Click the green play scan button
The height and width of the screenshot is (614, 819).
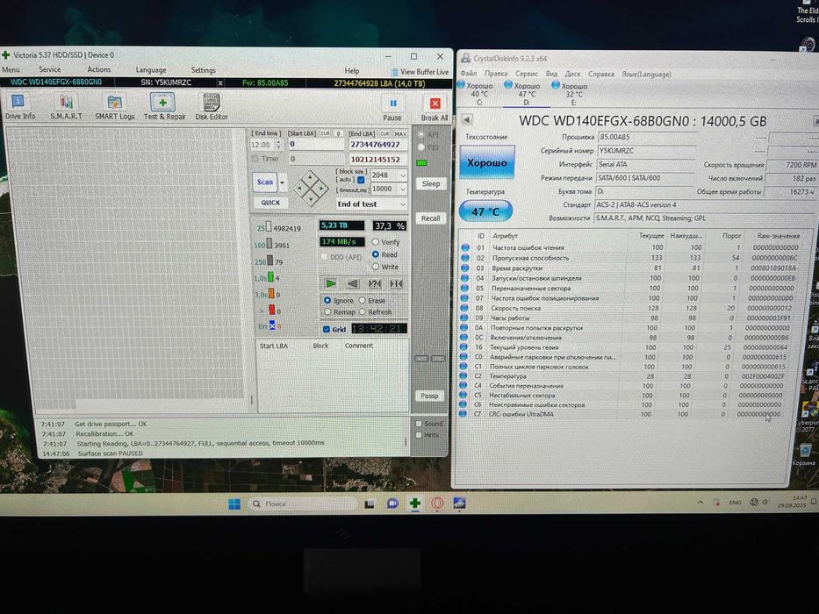(330, 283)
